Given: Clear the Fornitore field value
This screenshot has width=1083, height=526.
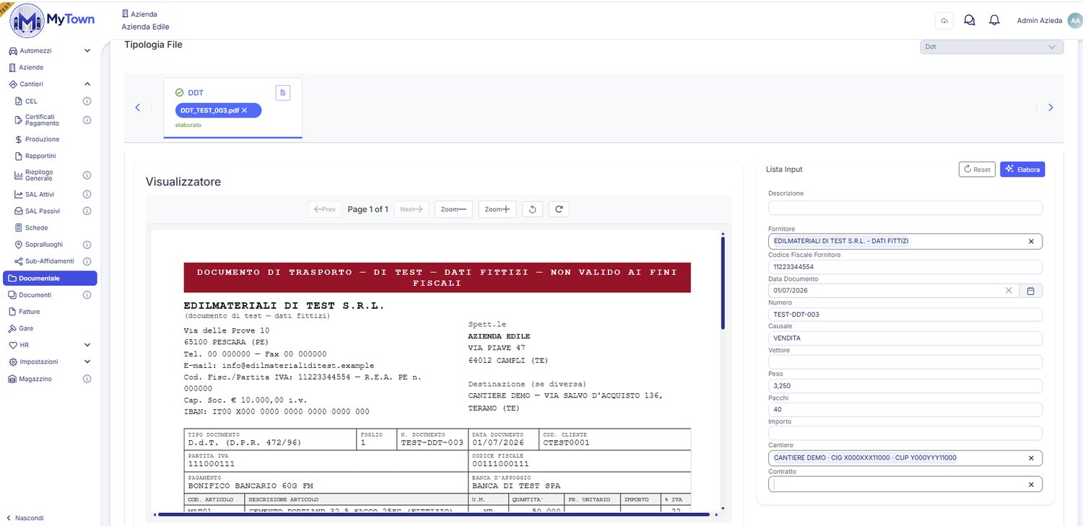Looking at the screenshot, I should pyautogui.click(x=1031, y=242).
